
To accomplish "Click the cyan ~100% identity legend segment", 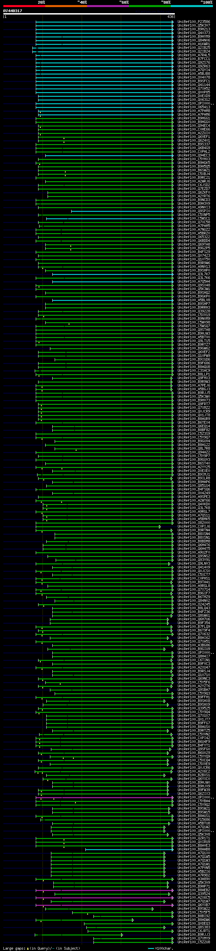I will (x=192, y=6).
